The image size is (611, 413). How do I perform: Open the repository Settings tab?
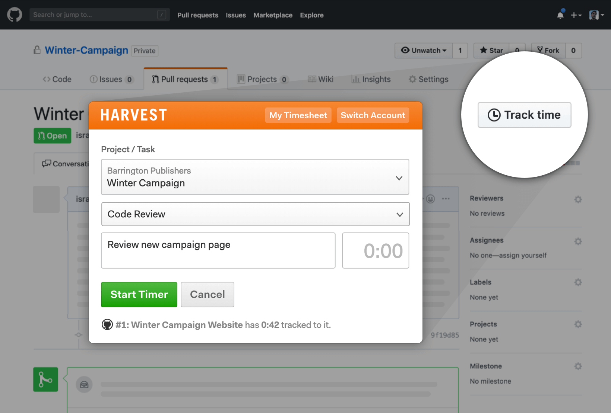(x=428, y=79)
